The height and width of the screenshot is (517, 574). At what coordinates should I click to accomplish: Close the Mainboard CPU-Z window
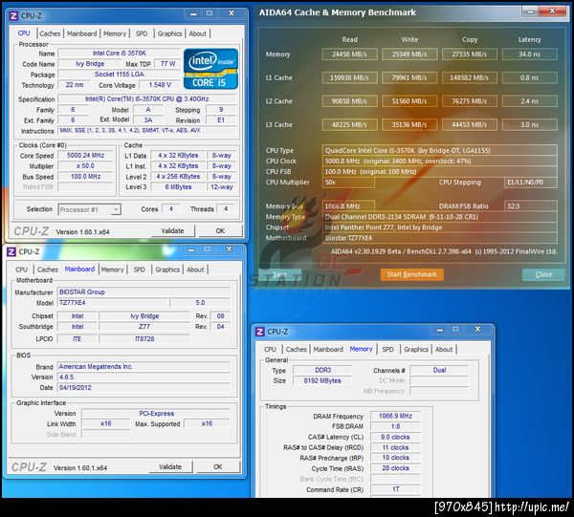pyautogui.click(x=230, y=249)
